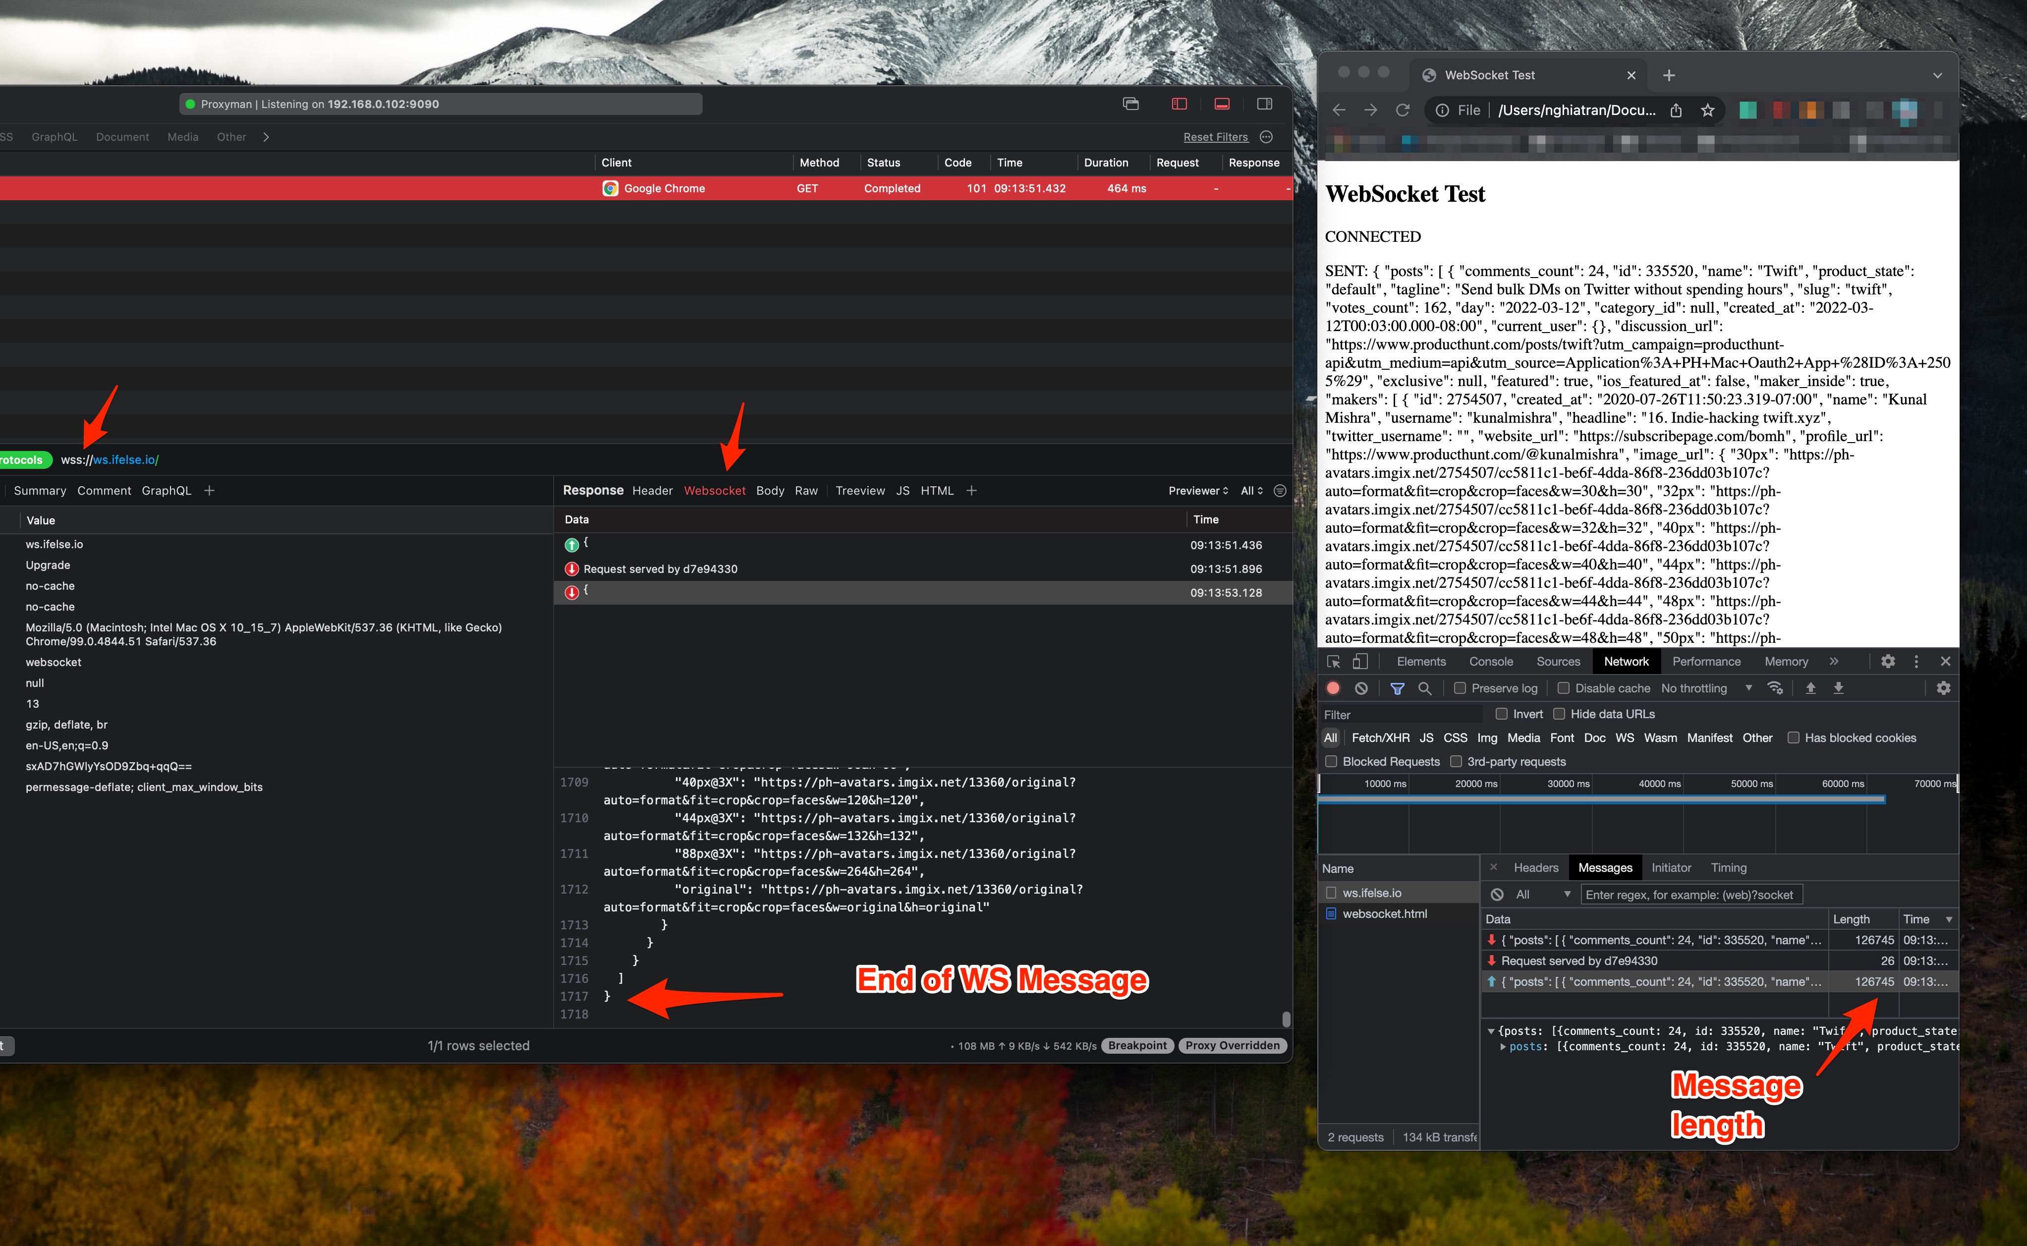The height and width of the screenshot is (1246, 2027).
Task: Click the Reset Filters link
Action: coord(1215,137)
